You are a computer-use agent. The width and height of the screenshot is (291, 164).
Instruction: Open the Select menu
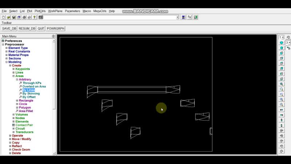pyautogui.click(x=13, y=11)
